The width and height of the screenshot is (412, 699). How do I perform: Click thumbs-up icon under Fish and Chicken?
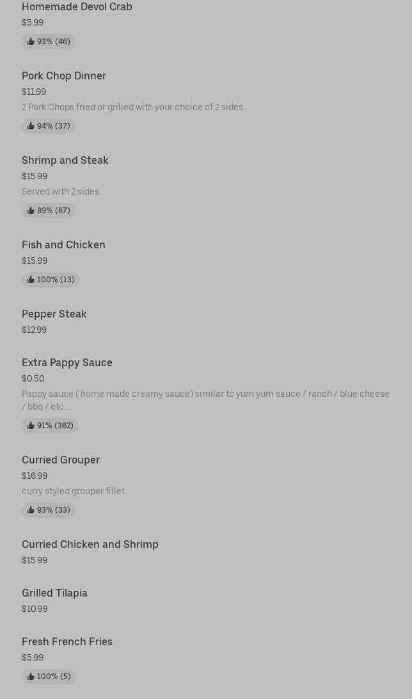[x=31, y=280]
